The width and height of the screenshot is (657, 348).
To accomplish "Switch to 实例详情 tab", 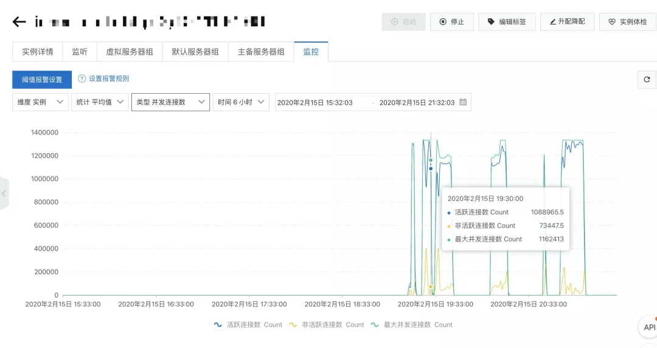I will 38,52.
